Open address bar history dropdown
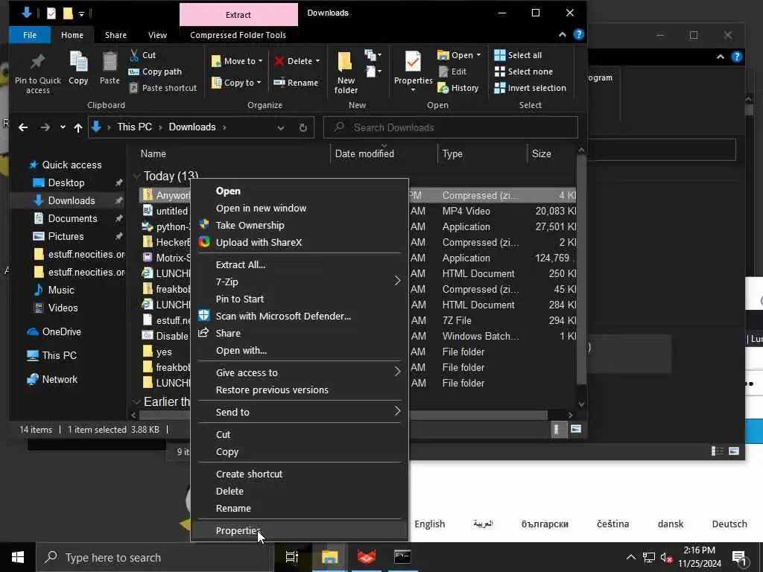763x572 pixels. tap(281, 127)
